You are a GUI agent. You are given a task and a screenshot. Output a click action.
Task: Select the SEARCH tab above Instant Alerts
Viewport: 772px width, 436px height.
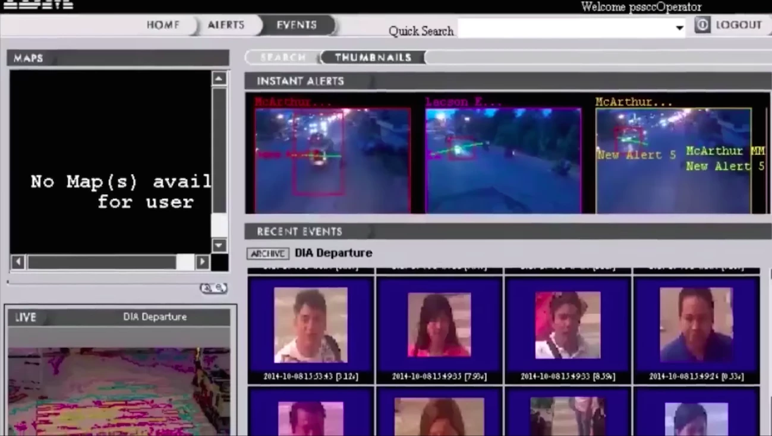(x=282, y=57)
